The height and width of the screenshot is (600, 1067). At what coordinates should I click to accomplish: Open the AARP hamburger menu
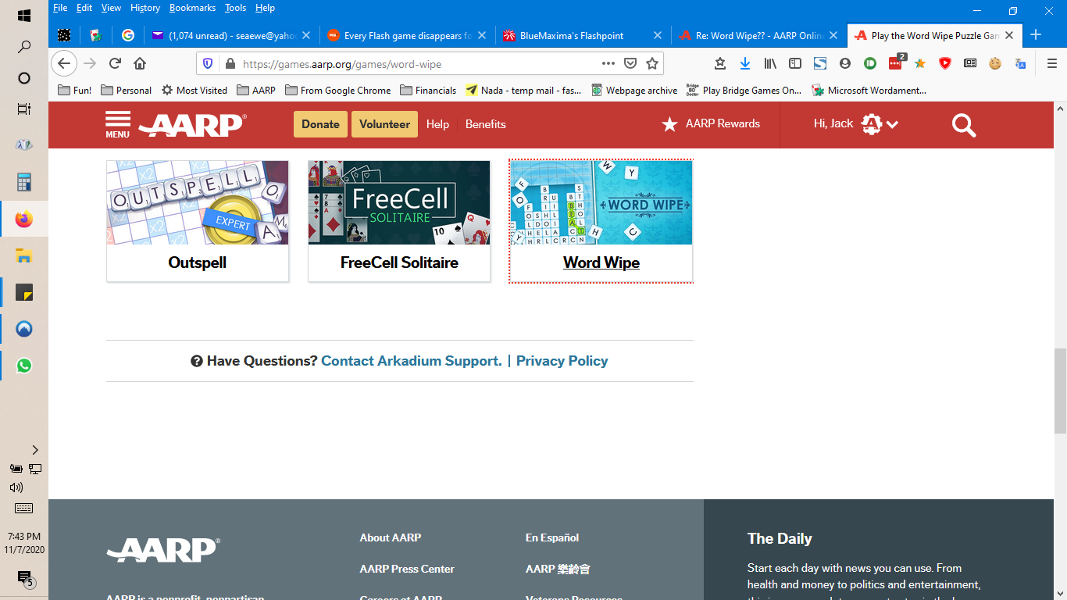pos(118,124)
